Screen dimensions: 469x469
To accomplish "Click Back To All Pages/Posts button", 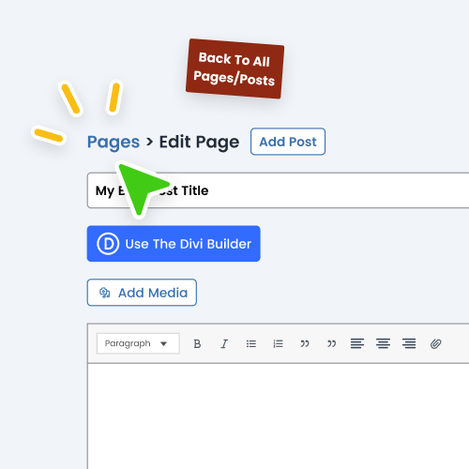I will tap(234, 68).
